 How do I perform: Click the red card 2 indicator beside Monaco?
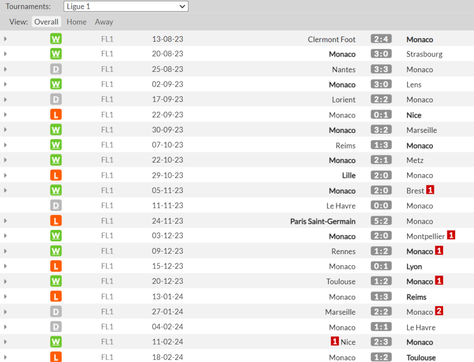click(439, 311)
